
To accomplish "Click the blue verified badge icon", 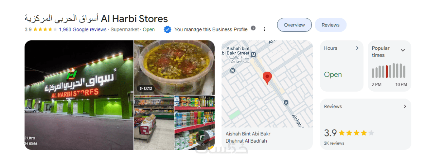I will (167, 29).
